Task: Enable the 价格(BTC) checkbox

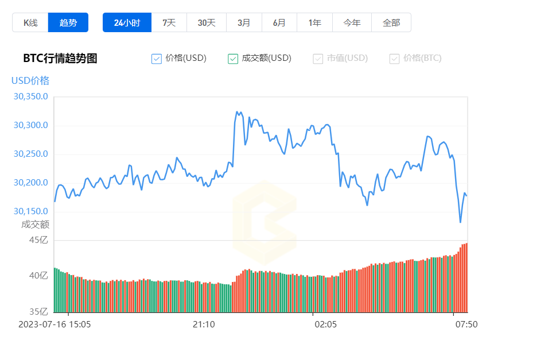Action: tap(394, 58)
